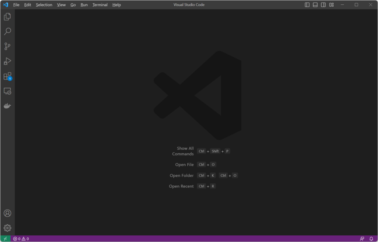The width and height of the screenshot is (378, 242).
Task: Click the green remote window indicator
Action: (5, 239)
